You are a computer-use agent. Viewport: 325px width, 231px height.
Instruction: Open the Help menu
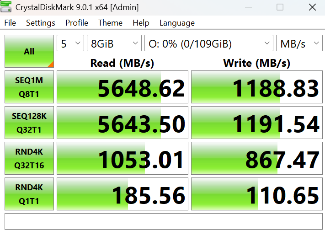pyautogui.click(x=141, y=23)
